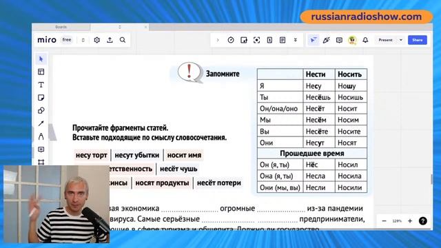Select the sticky note tool

[x=41, y=98]
